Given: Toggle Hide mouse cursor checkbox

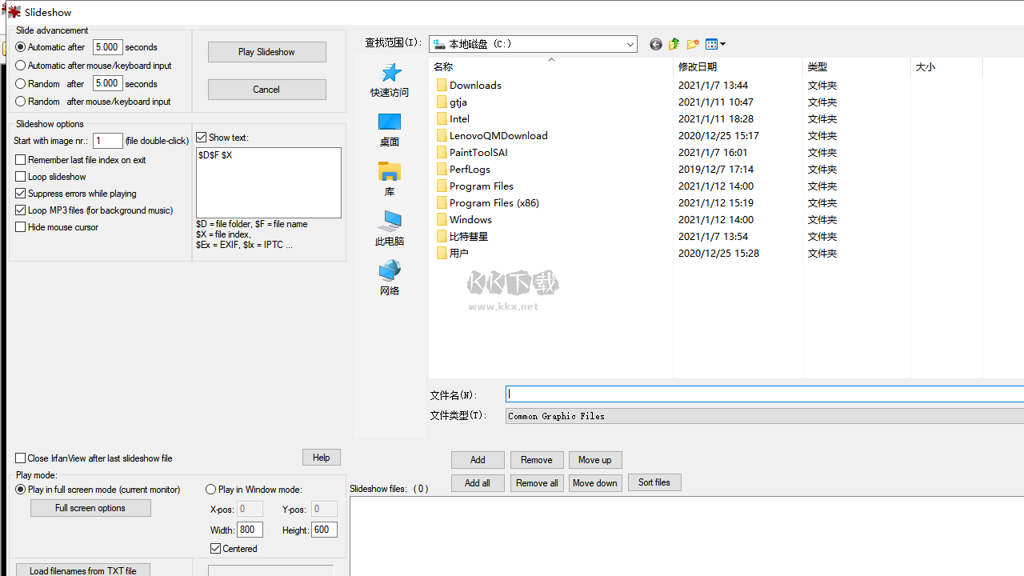Looking at the screenshot, I should [x=21, y=227].
